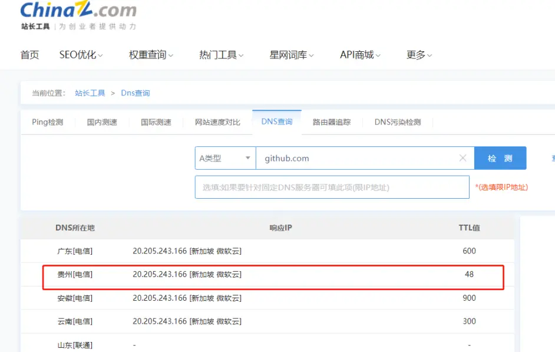555x352 pixels.
Task: Click TTL value 600
Action: pos(470,251)
